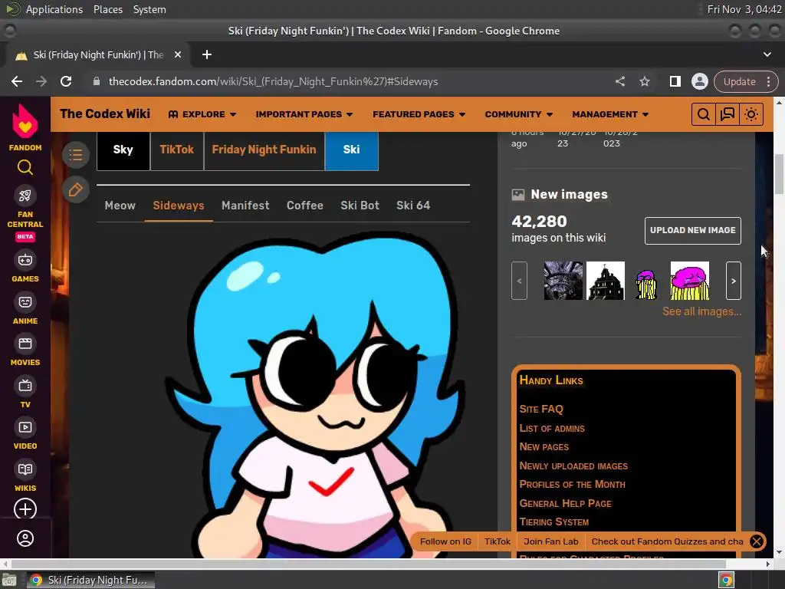Select the Coffee sub-tab
This screenshot has width=785, height=589.
[x=305, y=206]
